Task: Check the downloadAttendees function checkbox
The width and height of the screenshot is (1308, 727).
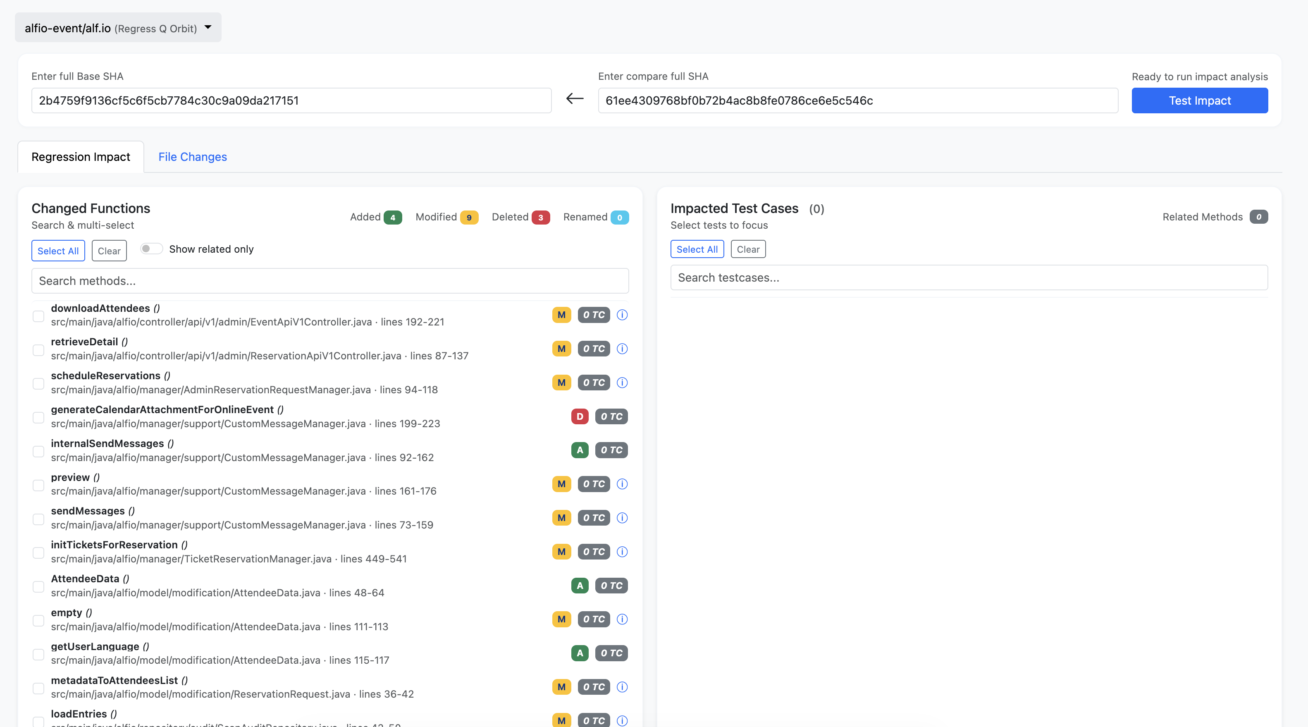Action: [38, 316]
